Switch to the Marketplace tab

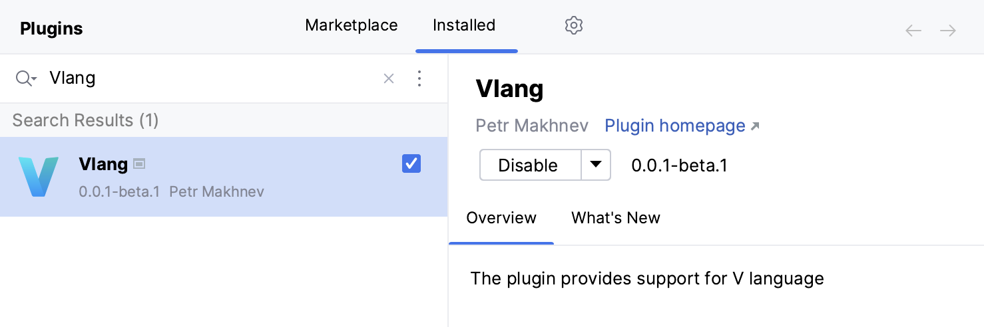[351, 26]
